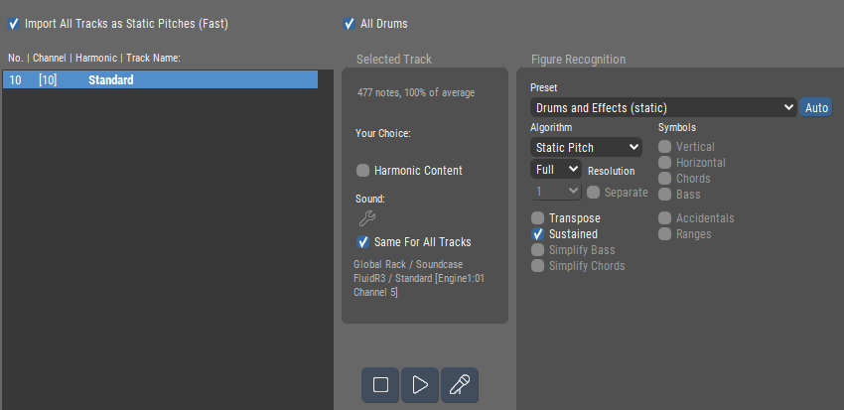The image size is (844, 410).
Task: Click the microphone record icon button
Action: pos(459,385)
